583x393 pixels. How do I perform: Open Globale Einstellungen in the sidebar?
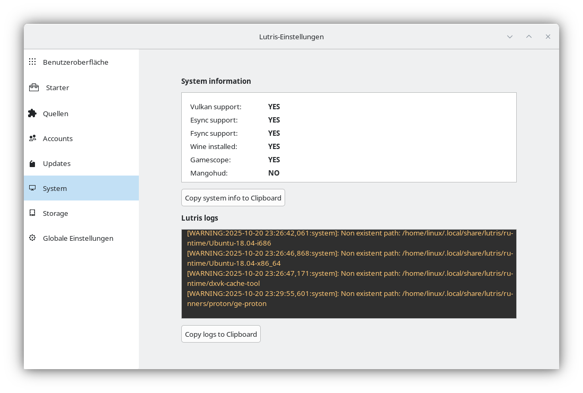point(78,238)
